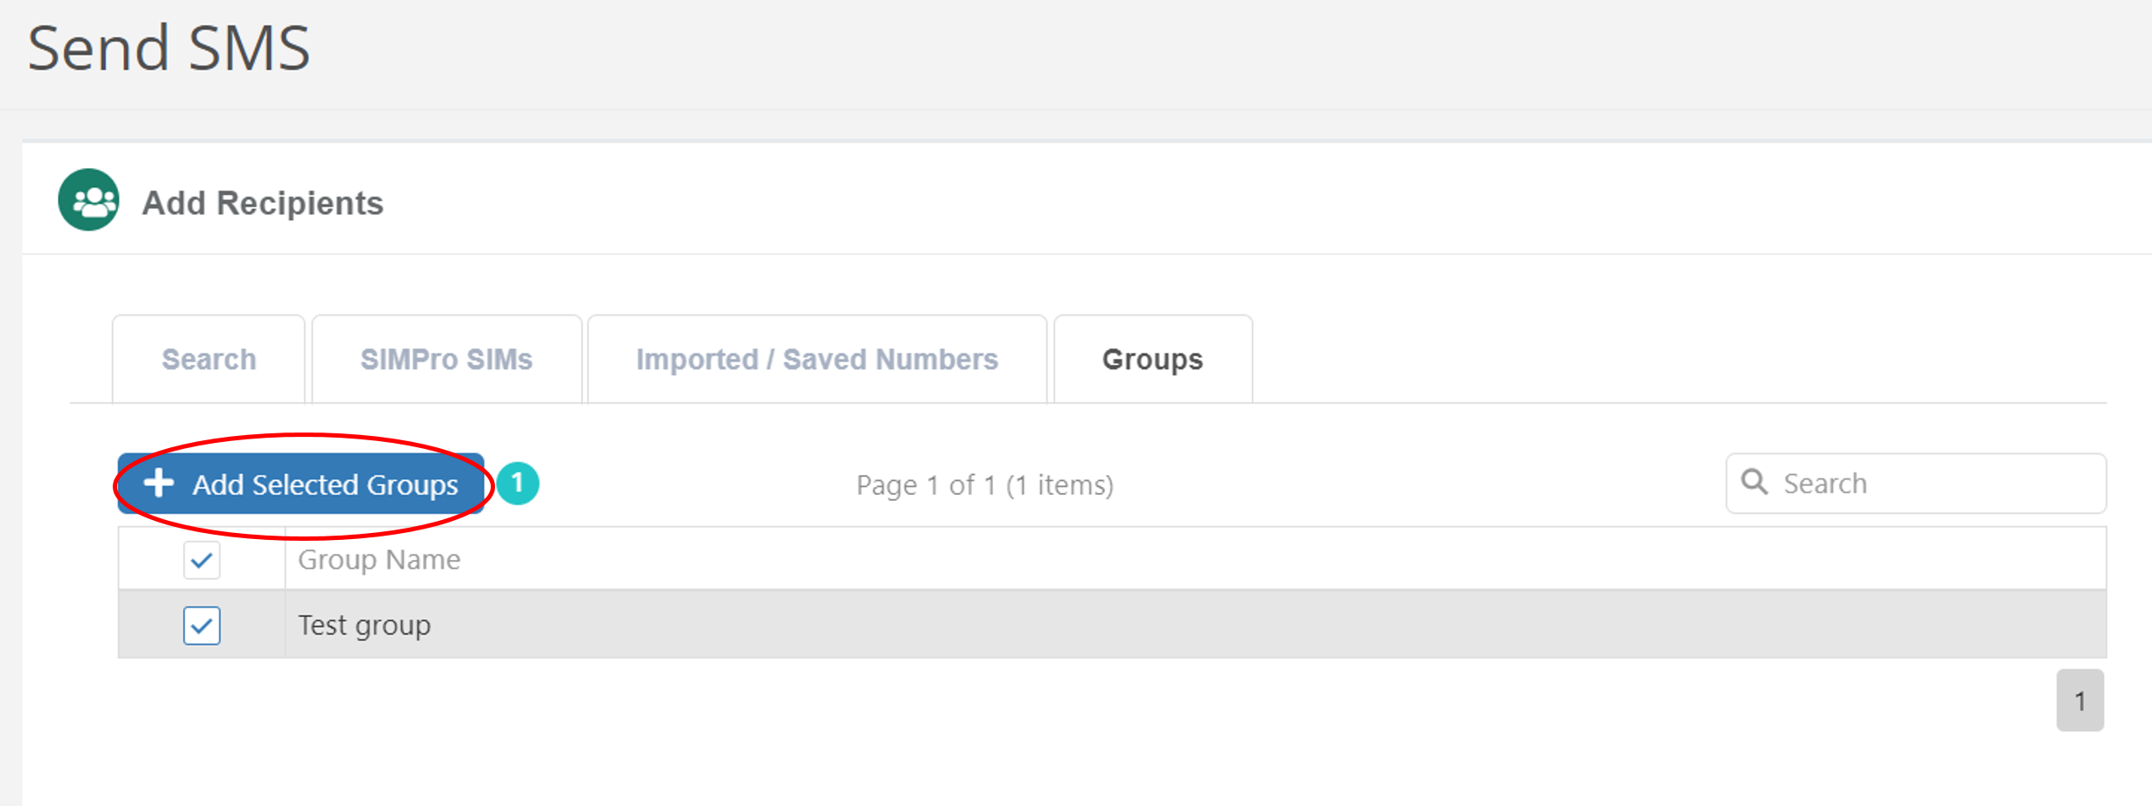
Task: Focus the groups Search input field
Action: point(1934,484)
